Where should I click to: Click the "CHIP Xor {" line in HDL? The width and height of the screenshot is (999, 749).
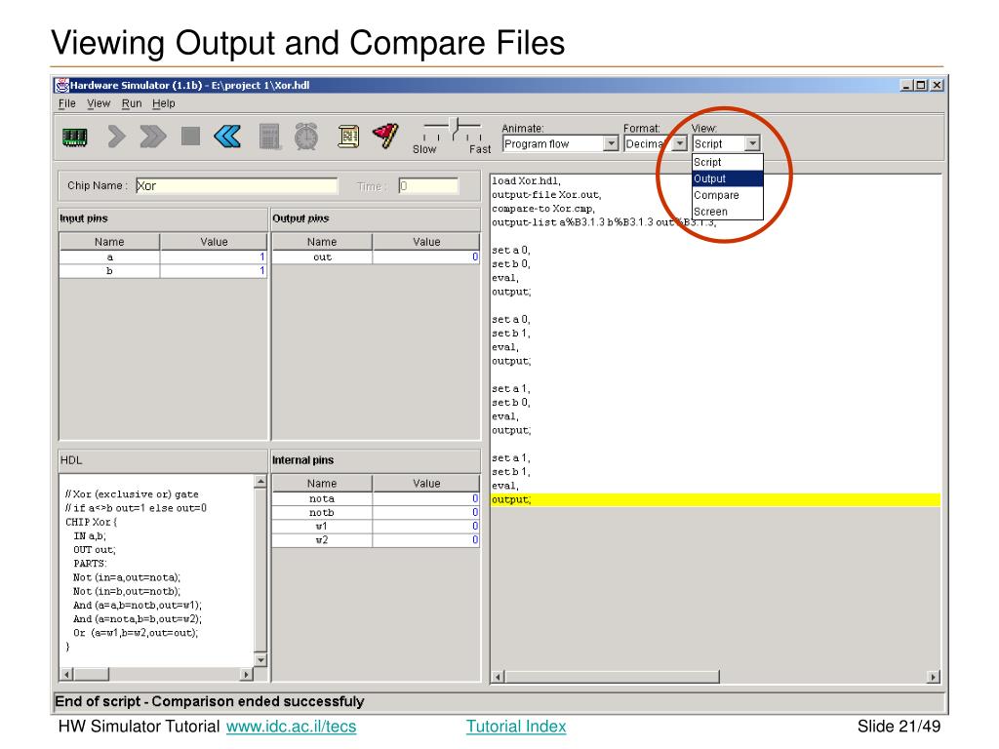(x=91, y=522)
